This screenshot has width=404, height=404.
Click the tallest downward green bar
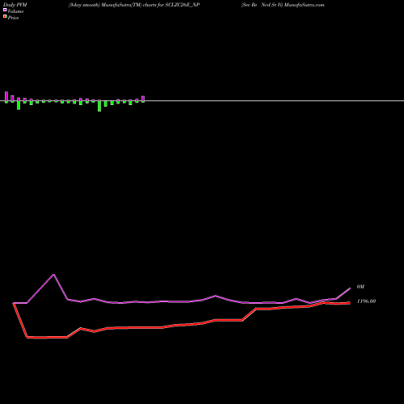coord(99,106)
